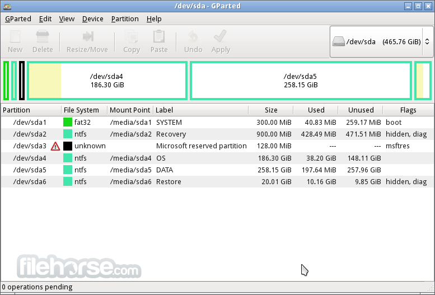Click the 0 operations pending status text

click(x=37, y=287)
